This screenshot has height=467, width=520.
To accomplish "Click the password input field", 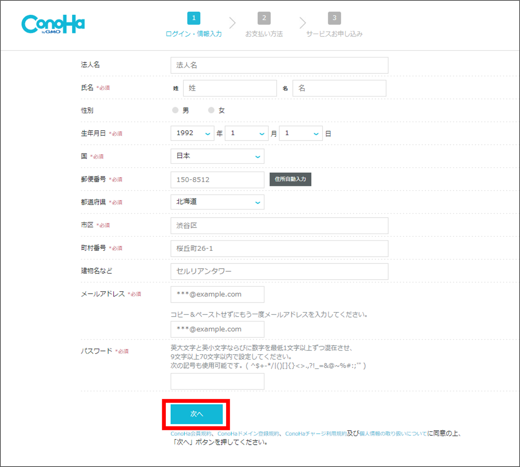I will point(217,381).
